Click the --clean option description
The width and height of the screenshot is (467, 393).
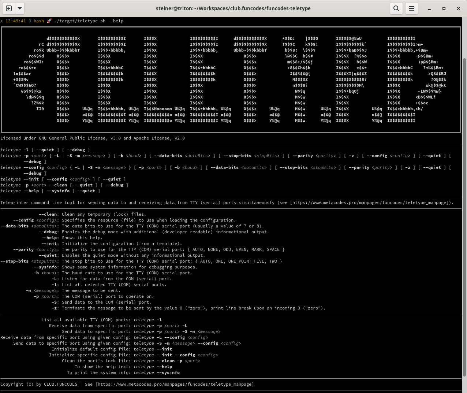coord(104,214)
